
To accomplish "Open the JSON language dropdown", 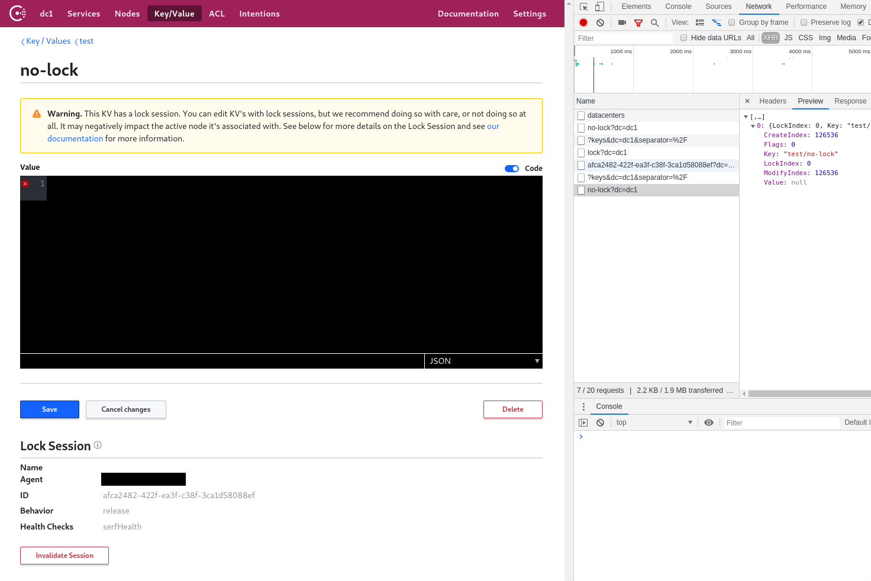I will click(x=483, y=361).
